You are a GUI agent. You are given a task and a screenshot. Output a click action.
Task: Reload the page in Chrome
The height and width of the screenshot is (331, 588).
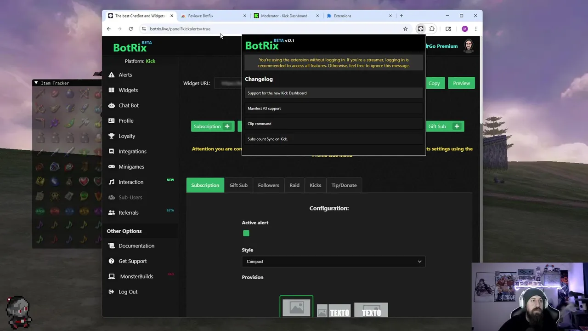coord(130,29)
